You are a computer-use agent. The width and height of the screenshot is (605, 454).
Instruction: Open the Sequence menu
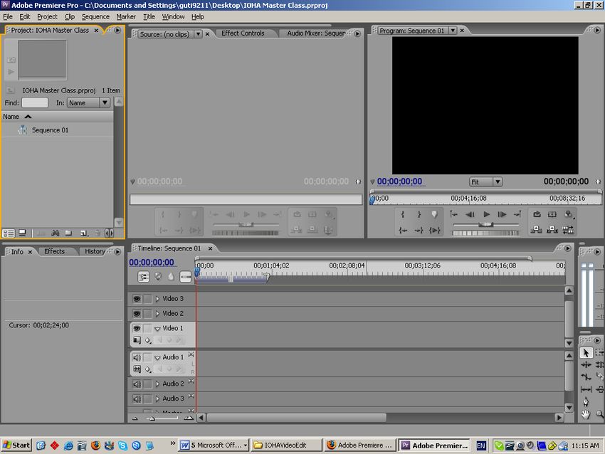(95, 16)
